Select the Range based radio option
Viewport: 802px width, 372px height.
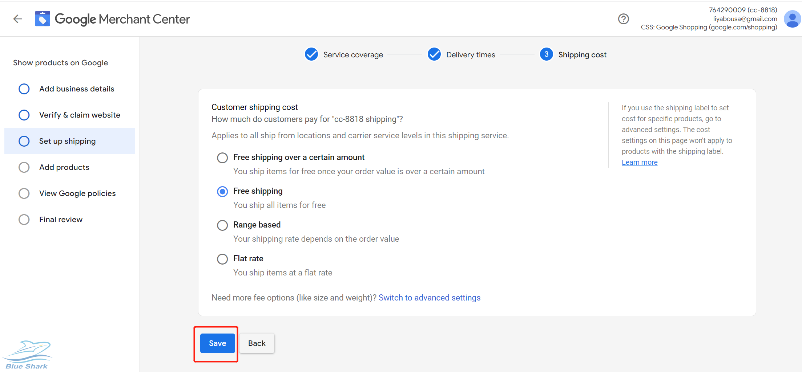click(x=222, y=225)
